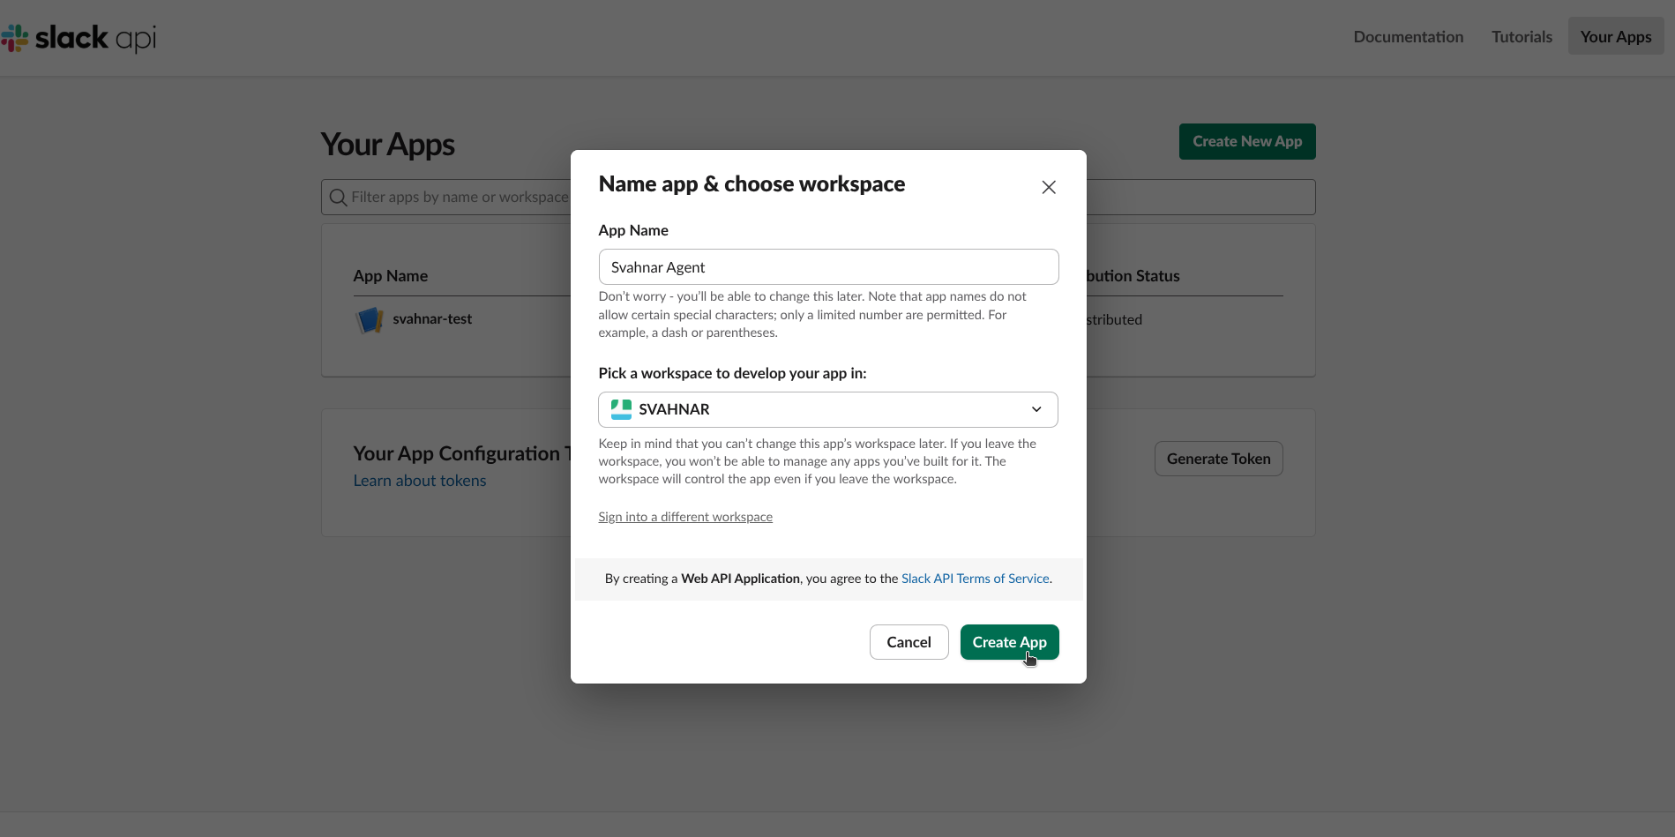Open Tutorials in the top navigation

coord(1522,37)
